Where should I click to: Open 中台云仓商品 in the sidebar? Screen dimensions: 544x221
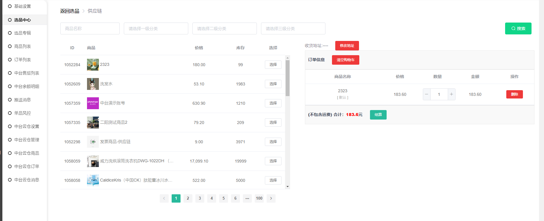pos(27,153)
